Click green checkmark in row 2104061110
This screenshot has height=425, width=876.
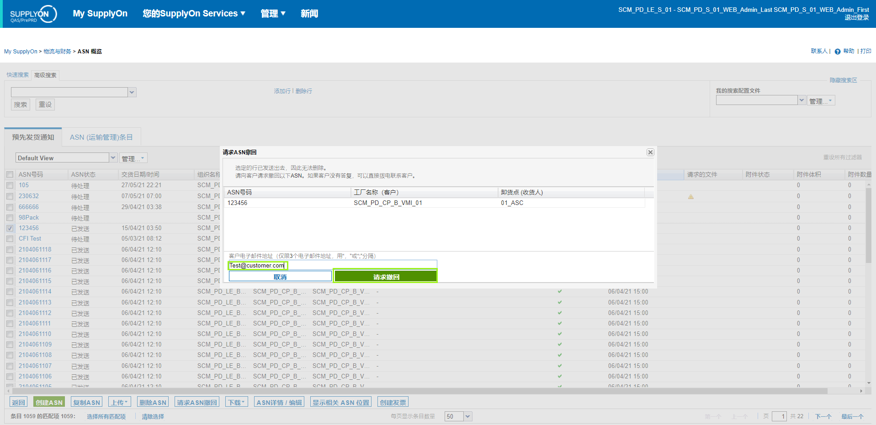(560, 334)
